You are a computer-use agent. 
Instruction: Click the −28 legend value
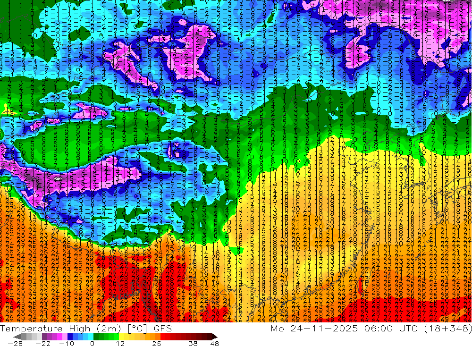click(15, 344)
